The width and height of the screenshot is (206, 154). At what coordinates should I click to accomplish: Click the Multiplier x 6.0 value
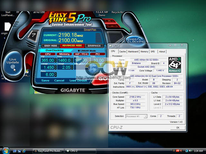click(x=135, y=100)
